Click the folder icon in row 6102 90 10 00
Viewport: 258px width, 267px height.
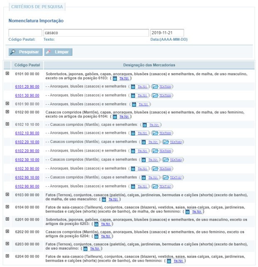166,177
